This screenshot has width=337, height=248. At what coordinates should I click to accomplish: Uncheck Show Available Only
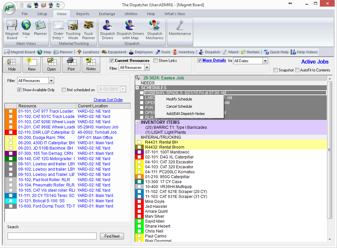pos(19,90)
